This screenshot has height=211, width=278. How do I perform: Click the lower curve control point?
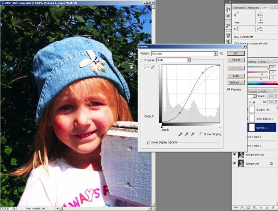click(180, 112)
